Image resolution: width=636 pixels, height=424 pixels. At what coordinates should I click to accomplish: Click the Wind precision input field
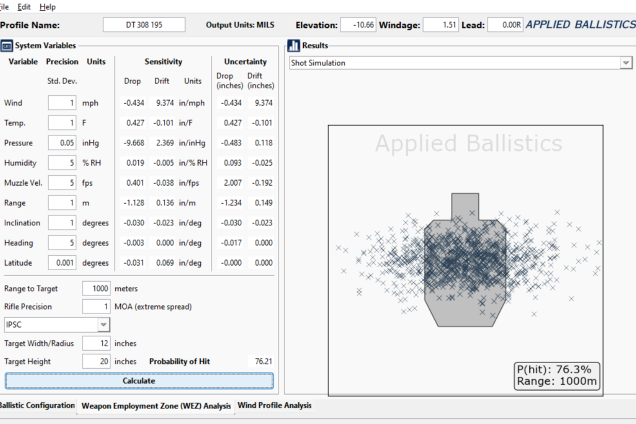coord(62,103)
